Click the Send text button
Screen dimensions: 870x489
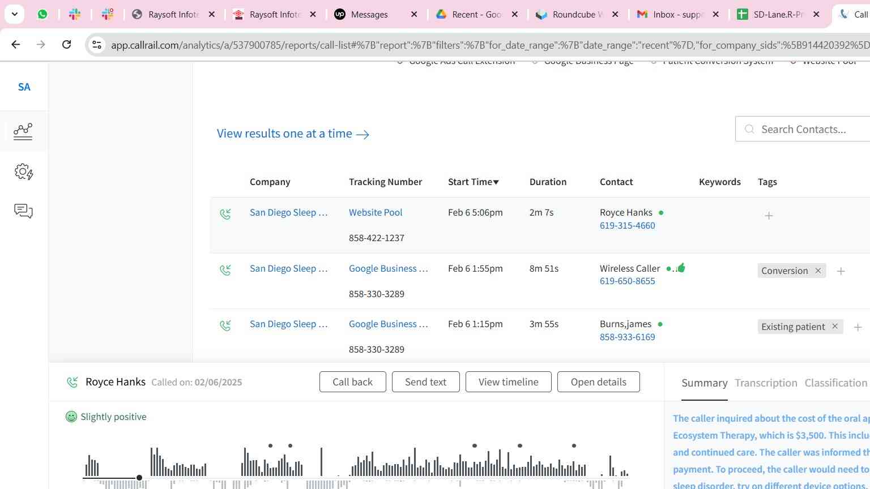426,382
